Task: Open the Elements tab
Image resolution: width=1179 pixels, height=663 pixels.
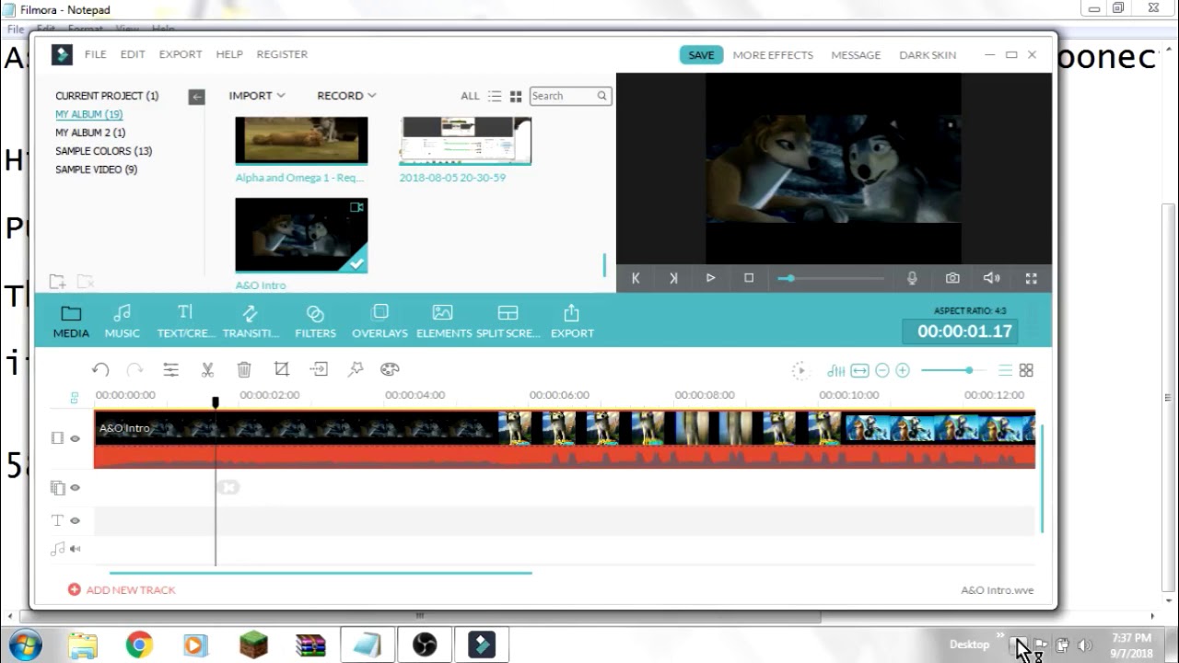Action: point(443,321)
